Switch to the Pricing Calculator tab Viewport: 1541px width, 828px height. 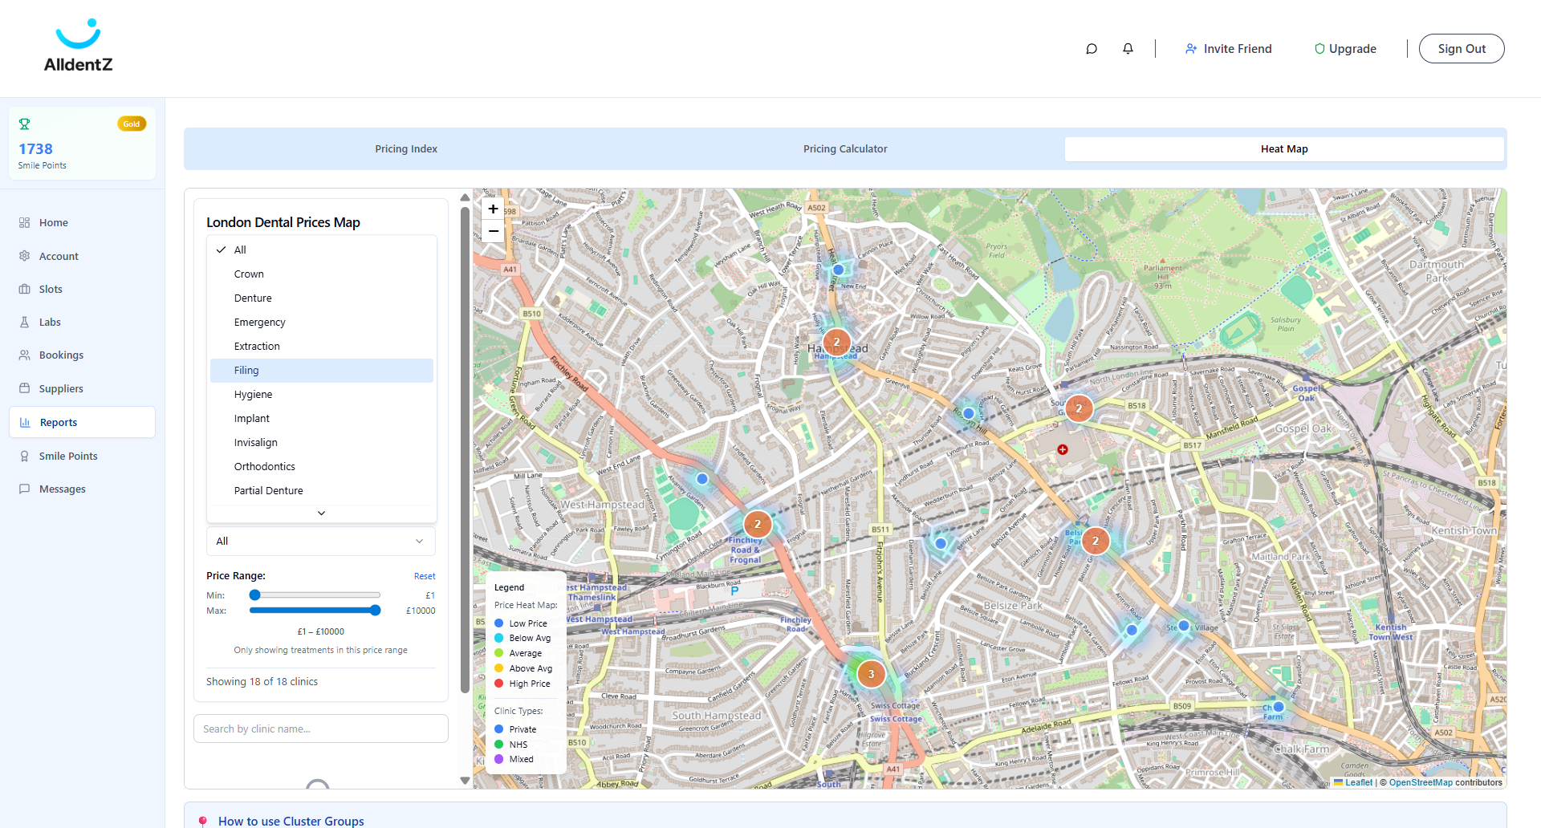point(845,149)
